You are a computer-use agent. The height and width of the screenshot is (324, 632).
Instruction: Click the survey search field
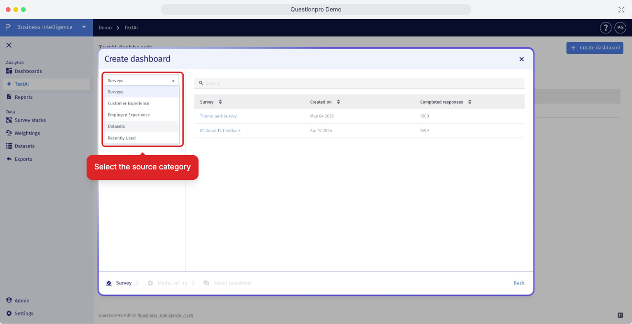(x=359, y=83)
